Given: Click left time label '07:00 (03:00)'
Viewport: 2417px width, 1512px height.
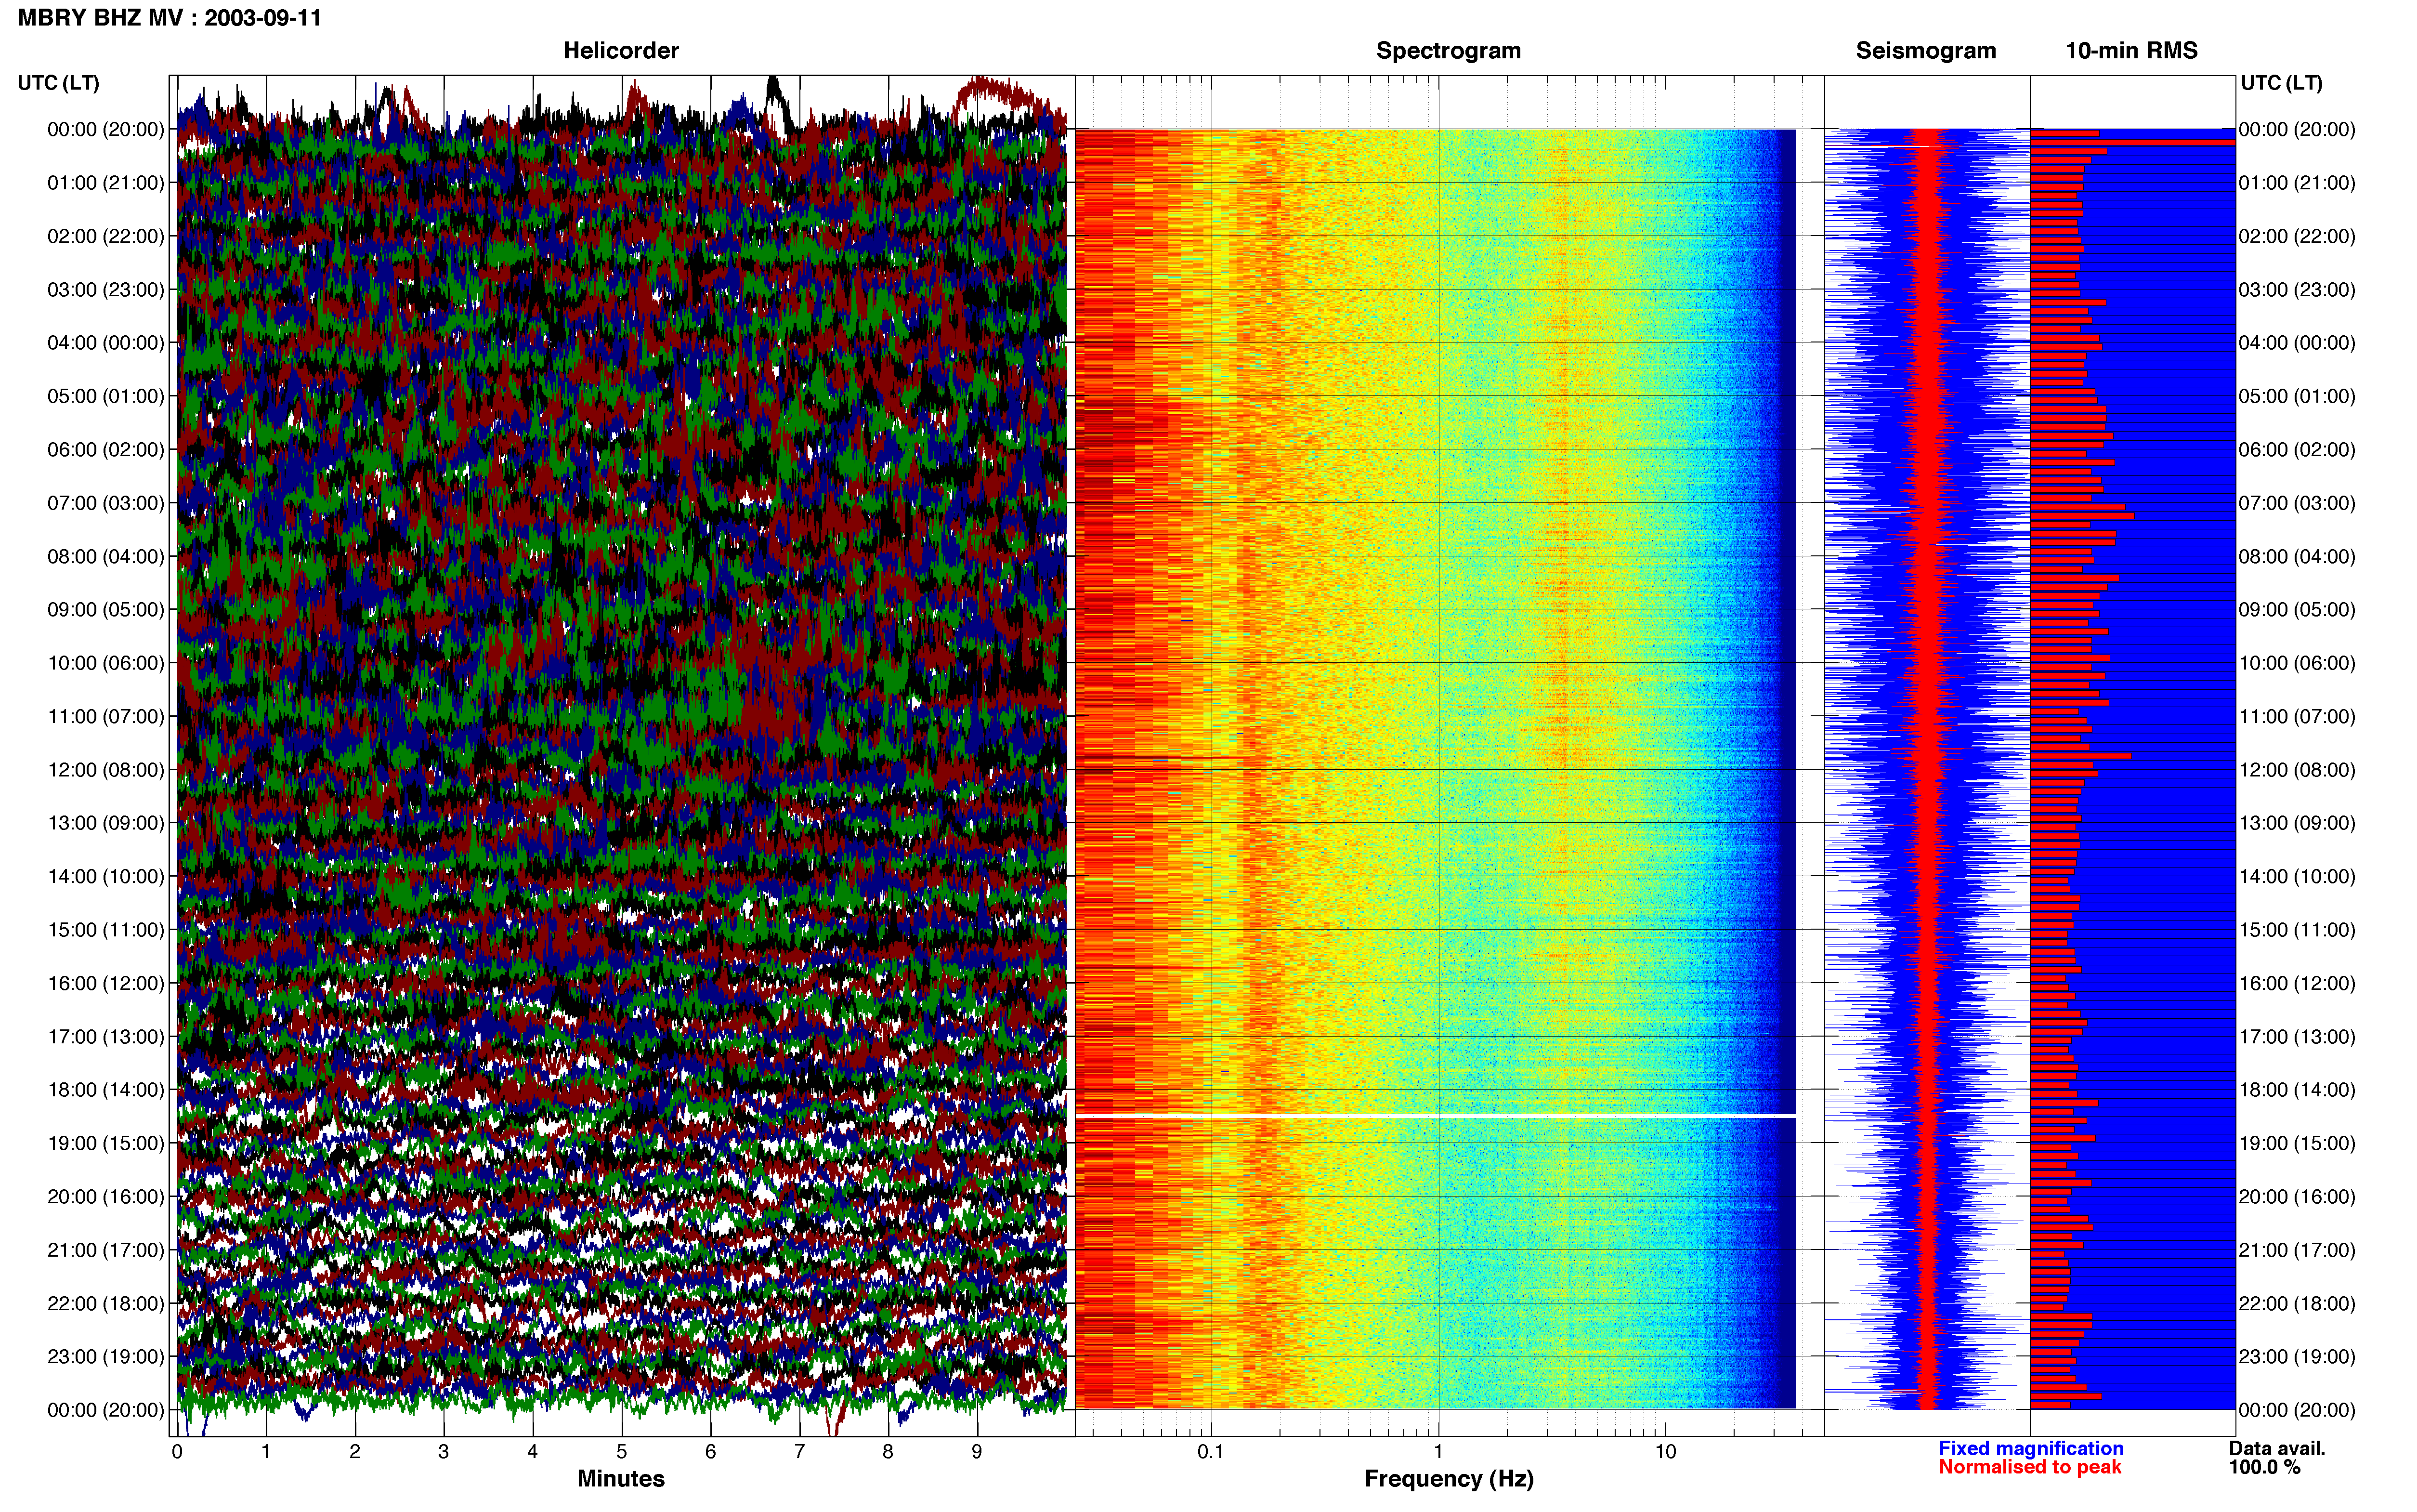Looking at the screenshot, I should click(x=106, y=503).
